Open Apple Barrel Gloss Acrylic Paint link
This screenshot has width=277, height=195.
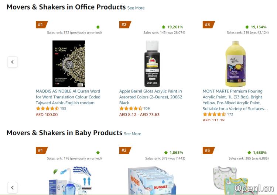[x=151, y=97]
